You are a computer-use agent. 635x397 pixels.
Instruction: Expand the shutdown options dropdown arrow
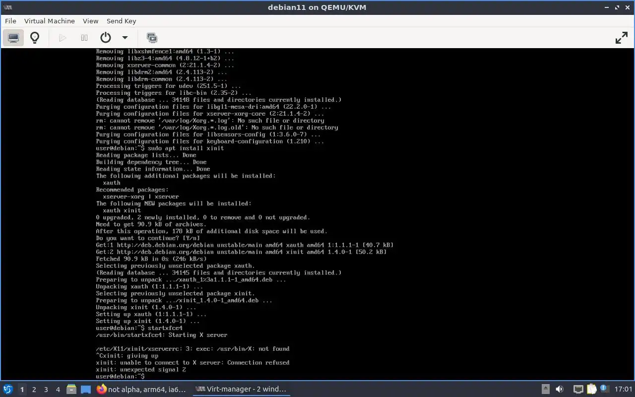tap(125, 38)
